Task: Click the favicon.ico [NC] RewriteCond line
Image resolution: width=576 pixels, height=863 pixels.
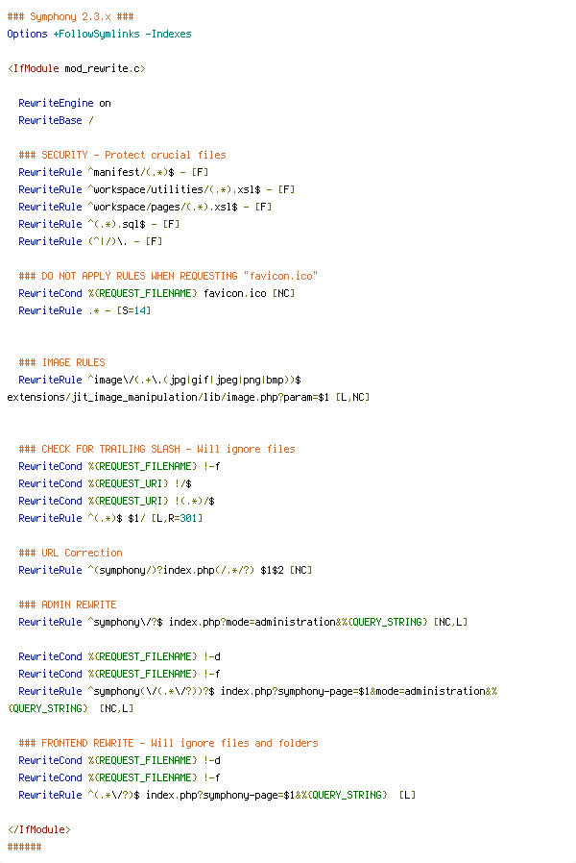Action: [156, 293]
